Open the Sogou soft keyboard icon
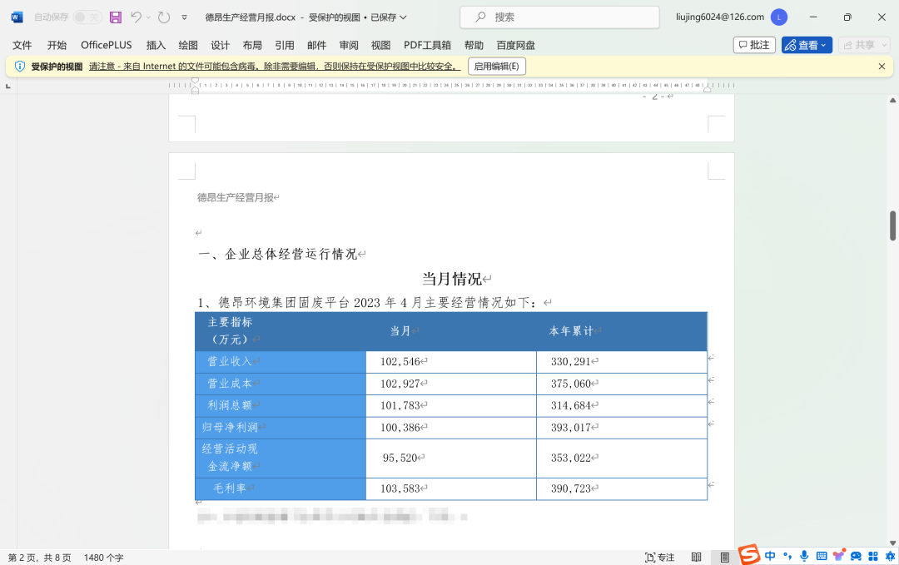This screenshot has width=899, height=565. point(822,556)
